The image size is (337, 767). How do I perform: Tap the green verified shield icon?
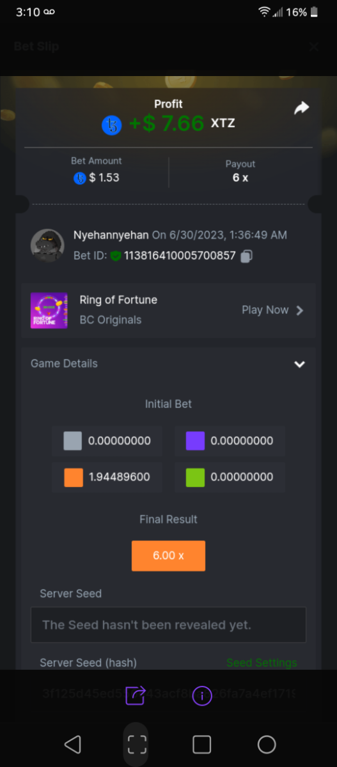click(115, 256)
